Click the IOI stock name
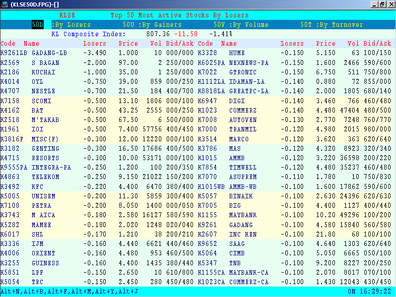 [x=37, y=129]
